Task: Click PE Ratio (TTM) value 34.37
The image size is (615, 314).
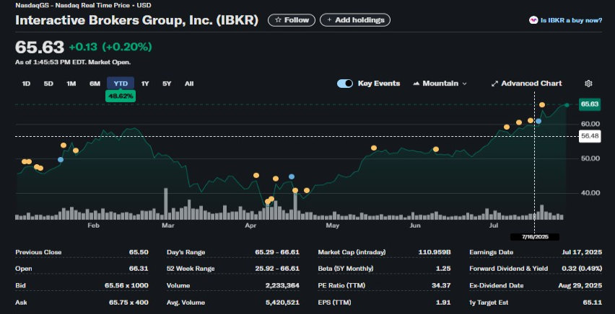Action: [x=441, y=285]
